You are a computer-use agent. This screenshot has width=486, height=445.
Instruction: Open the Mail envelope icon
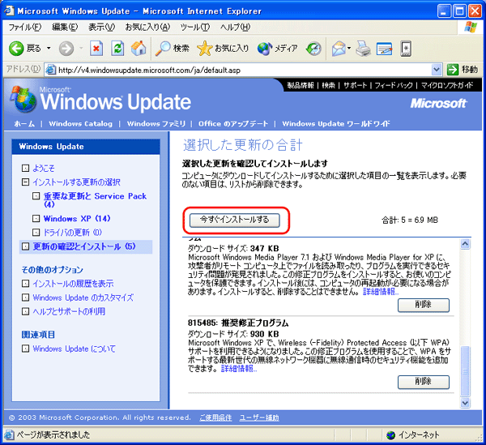coord(339,49)
